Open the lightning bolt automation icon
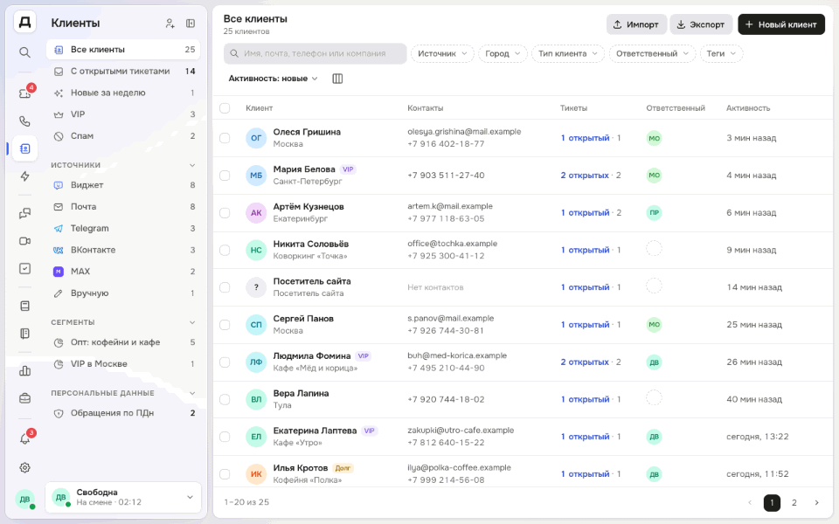 tap(24, 176)
